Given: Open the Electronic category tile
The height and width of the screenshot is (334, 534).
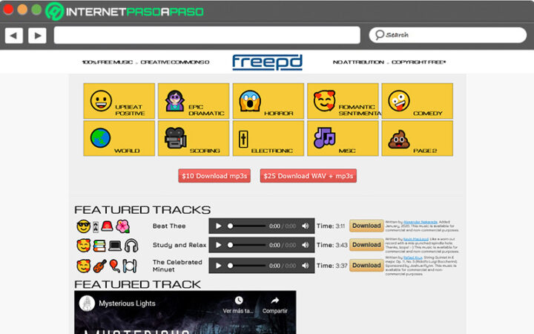Looking at the screenshot, I should pyautogui.click(x=268, y=138).
